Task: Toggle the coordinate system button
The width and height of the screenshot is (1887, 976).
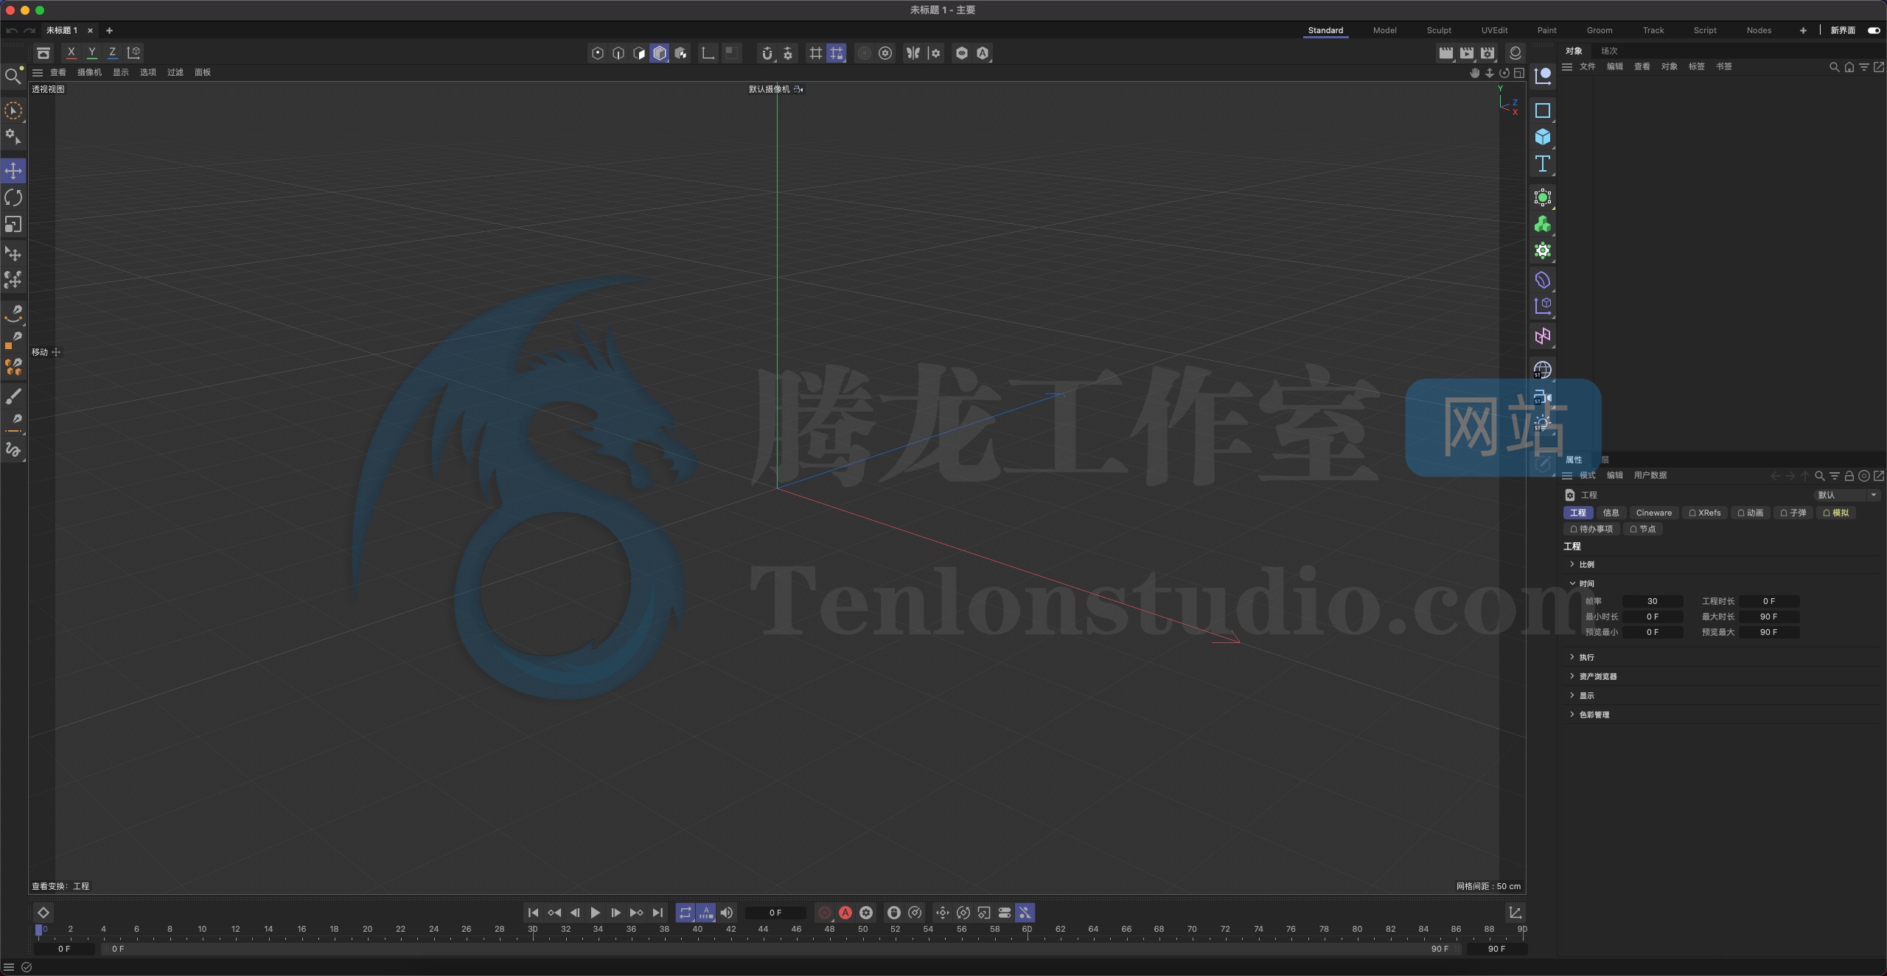Action: pos(133,53)
